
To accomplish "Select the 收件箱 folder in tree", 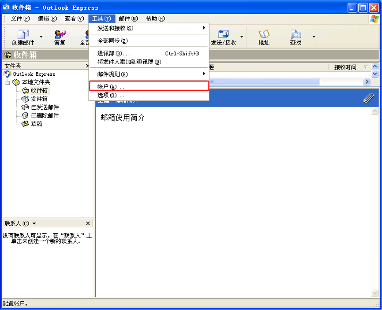I will click(39, 91).
